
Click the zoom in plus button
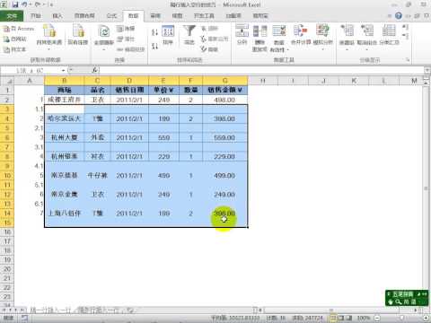[426, 318]
